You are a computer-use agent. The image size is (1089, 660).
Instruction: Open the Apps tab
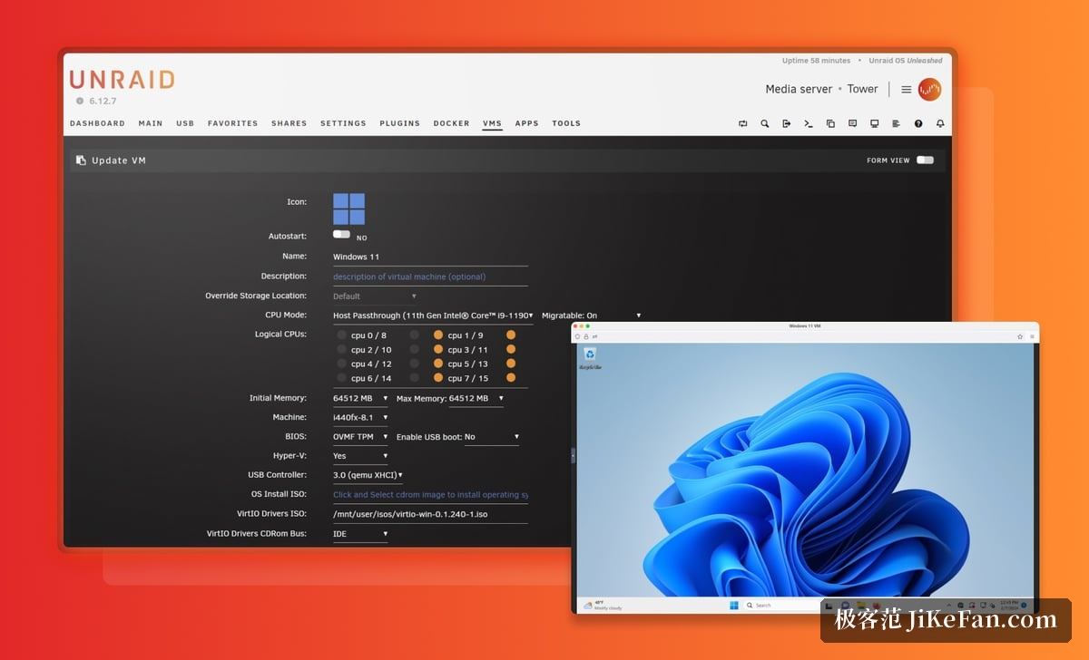coord(526,123)
